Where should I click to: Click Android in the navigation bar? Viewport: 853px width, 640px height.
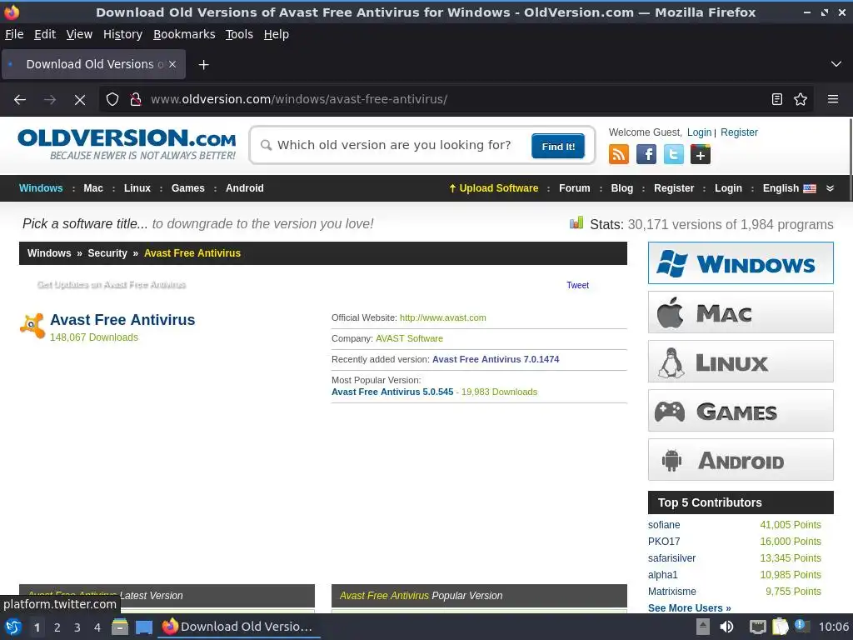(245, 188)
